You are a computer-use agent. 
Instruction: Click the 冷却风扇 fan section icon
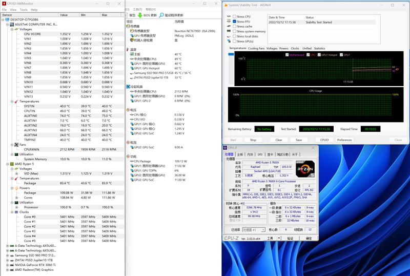128,87
